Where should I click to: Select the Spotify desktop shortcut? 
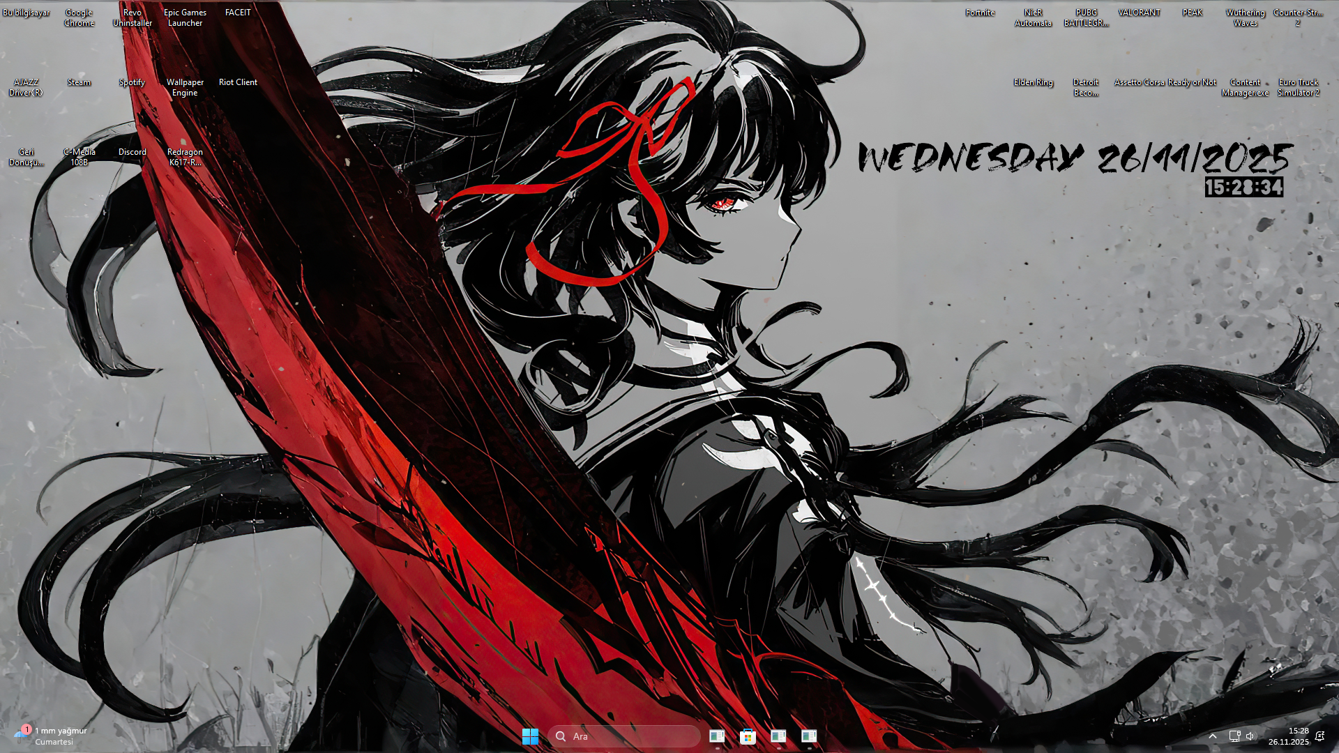click(132, 82)
